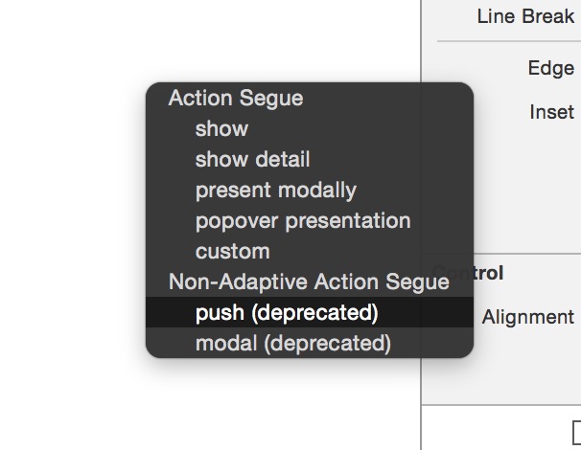Choose show detail from segue menu
The height and width of the screenshot is (450, 581).
(252, 159)
